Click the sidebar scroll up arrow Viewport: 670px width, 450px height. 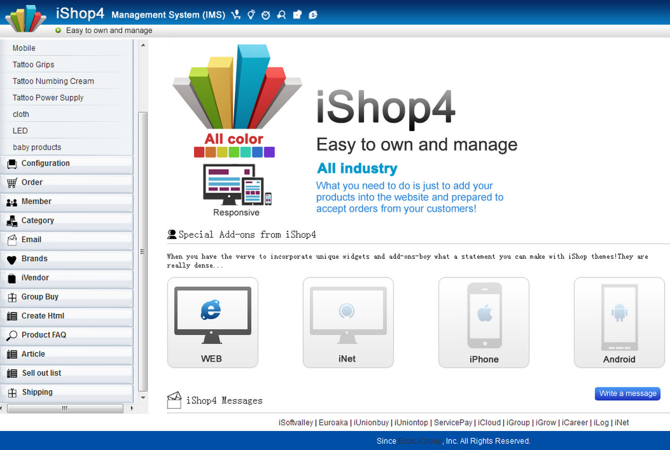pos(143,46)
